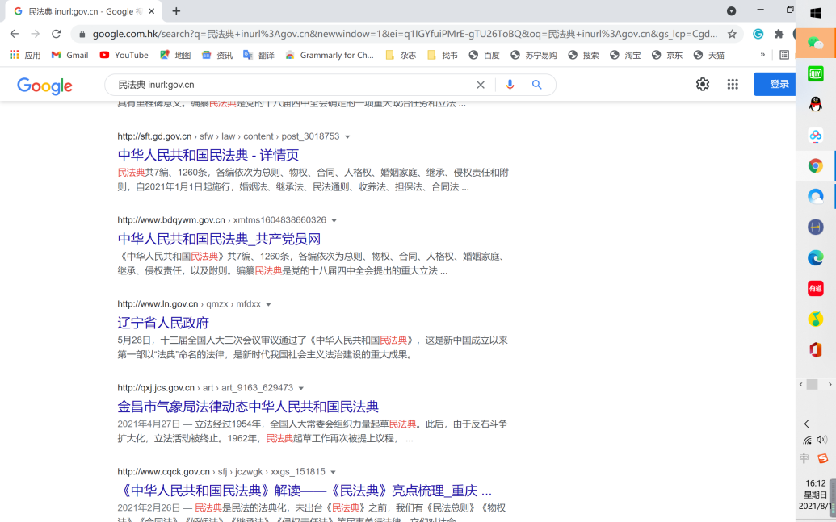Screen dimensions: 836x522
Task: Click the address bar URL
Action: 404,34
